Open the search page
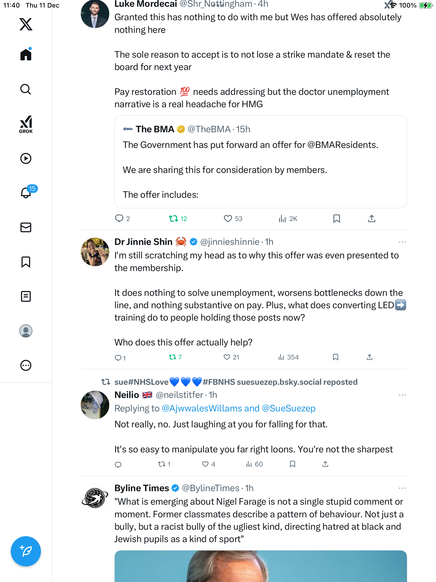 pos(26,89)
